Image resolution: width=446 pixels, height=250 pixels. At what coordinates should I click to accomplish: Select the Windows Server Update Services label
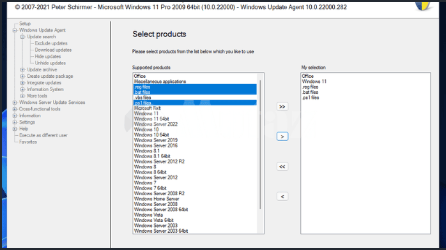coord(52,103)
